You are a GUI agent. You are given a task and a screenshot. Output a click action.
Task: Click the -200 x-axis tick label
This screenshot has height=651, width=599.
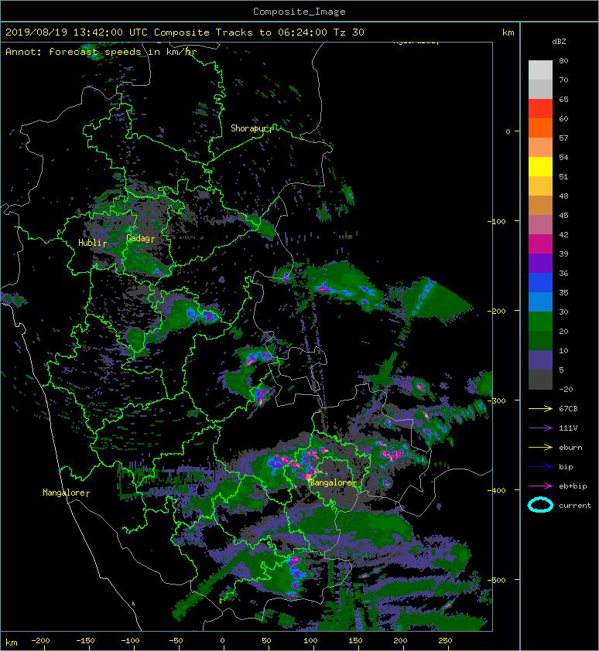click(x=40, y=641)
